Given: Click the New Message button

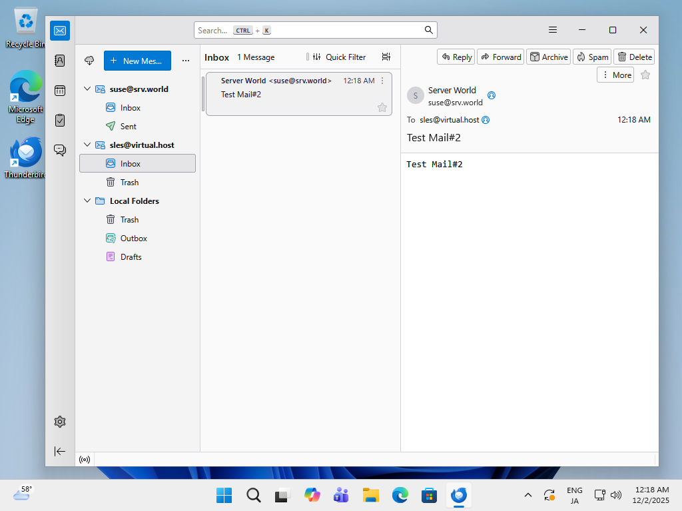Looking at the screenshot, I should 137,61.
